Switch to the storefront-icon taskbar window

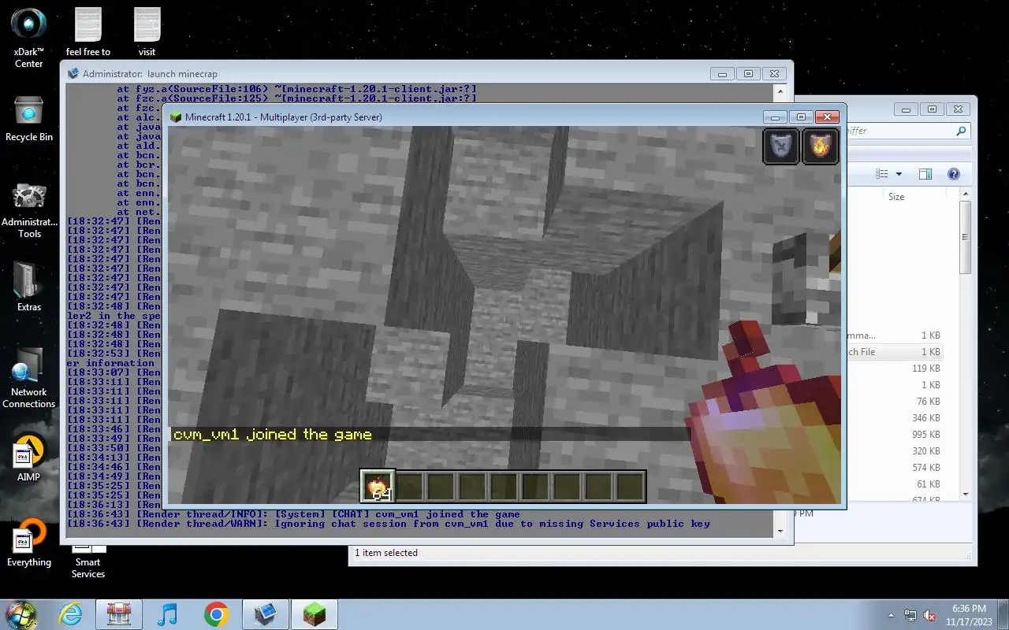tap(119, 614)
